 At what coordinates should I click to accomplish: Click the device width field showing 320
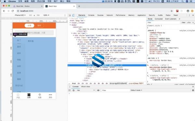(x=31, y=15)
